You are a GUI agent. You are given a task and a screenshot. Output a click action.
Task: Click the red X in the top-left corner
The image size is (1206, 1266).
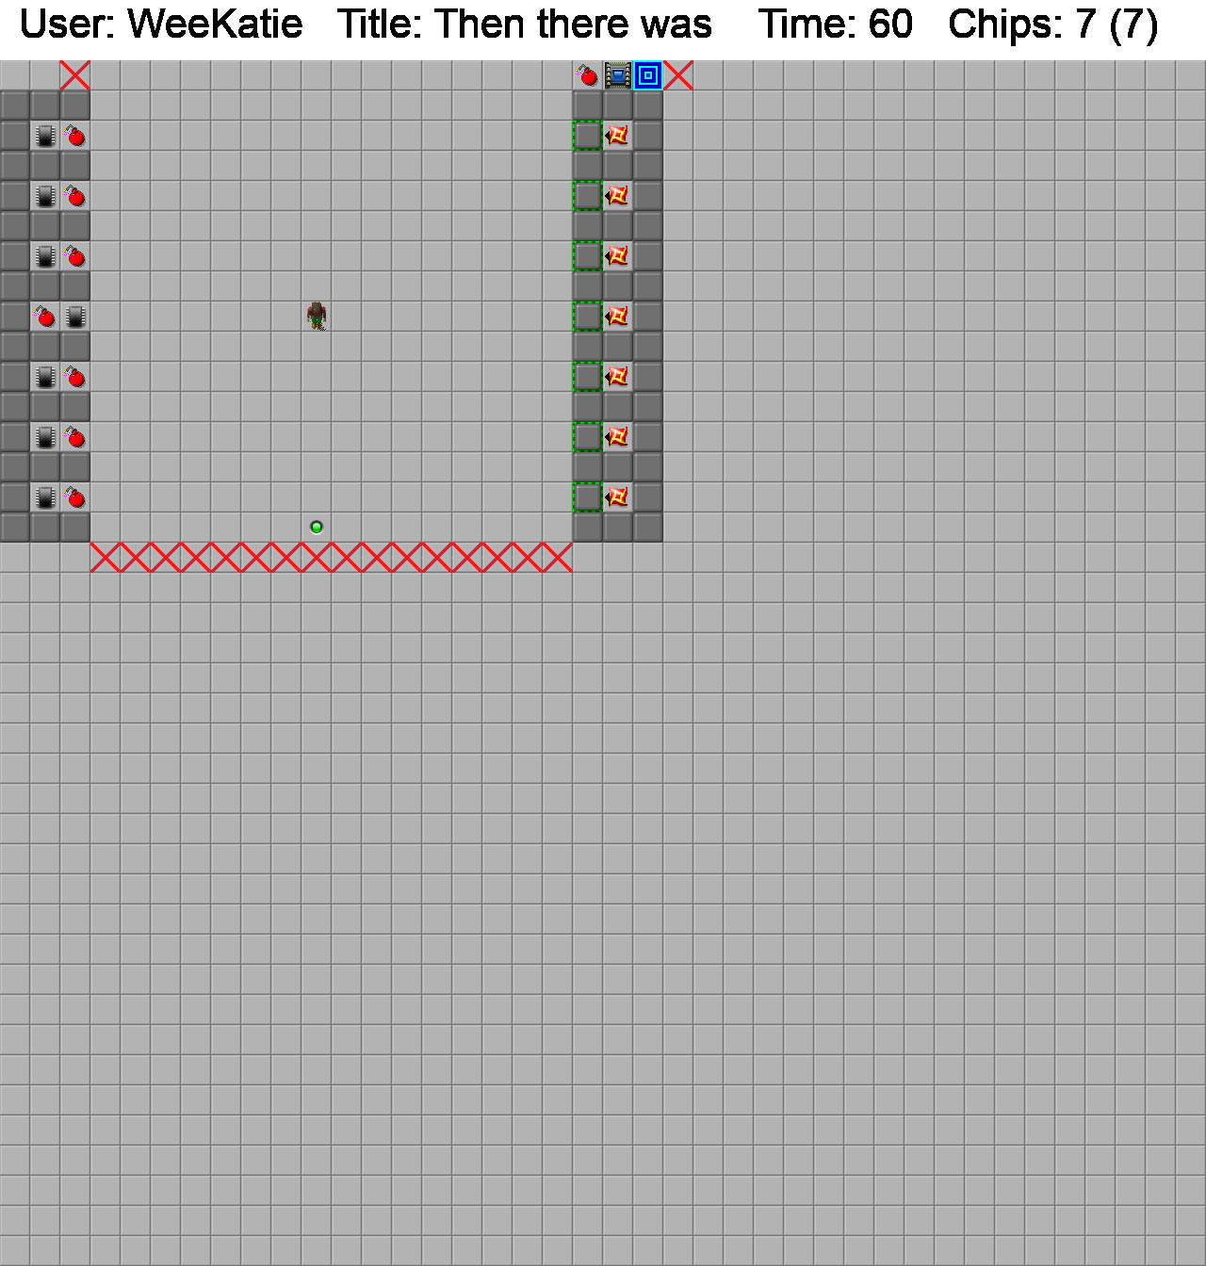tap(75, 75)
